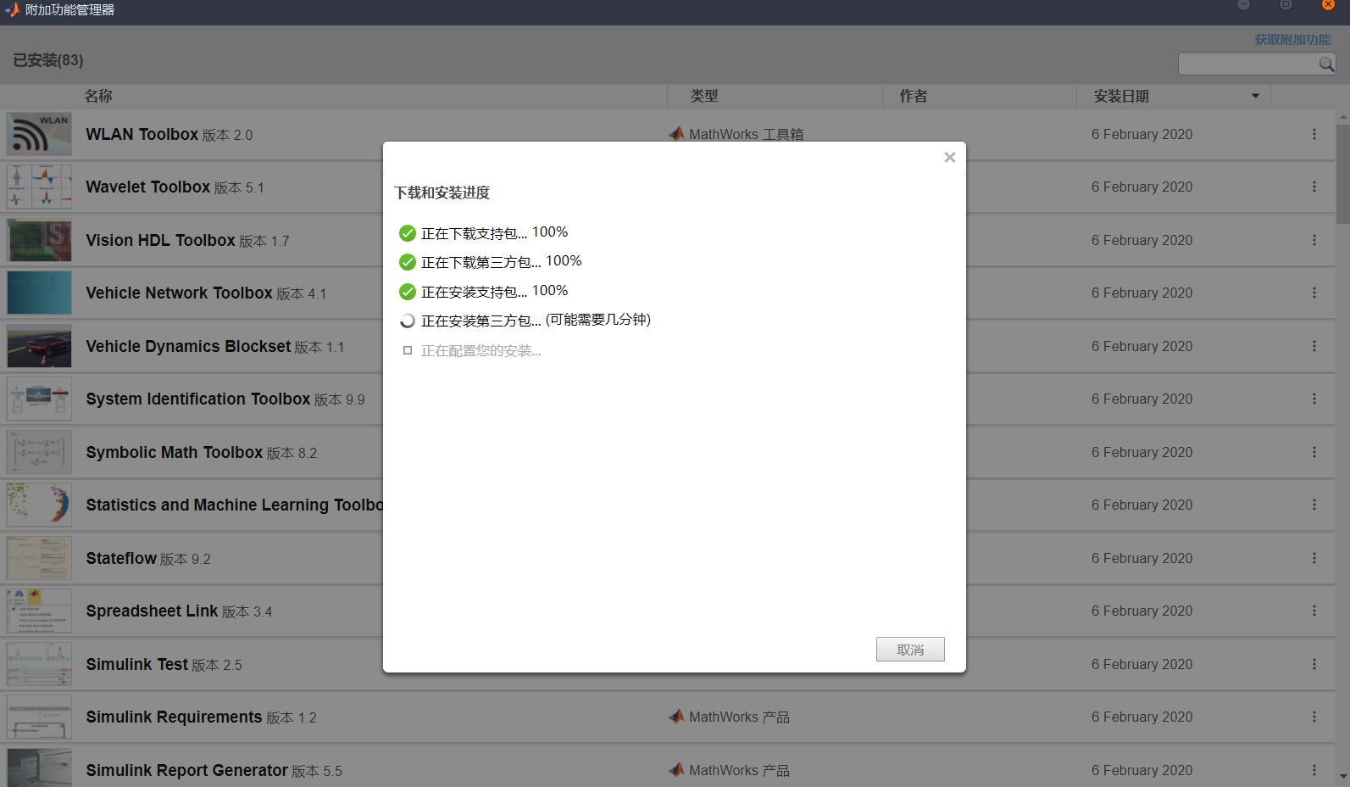This screenshot has width=1350, height=787.
Task: Open the 获取附加功能 link
Action: point(1292,40)
